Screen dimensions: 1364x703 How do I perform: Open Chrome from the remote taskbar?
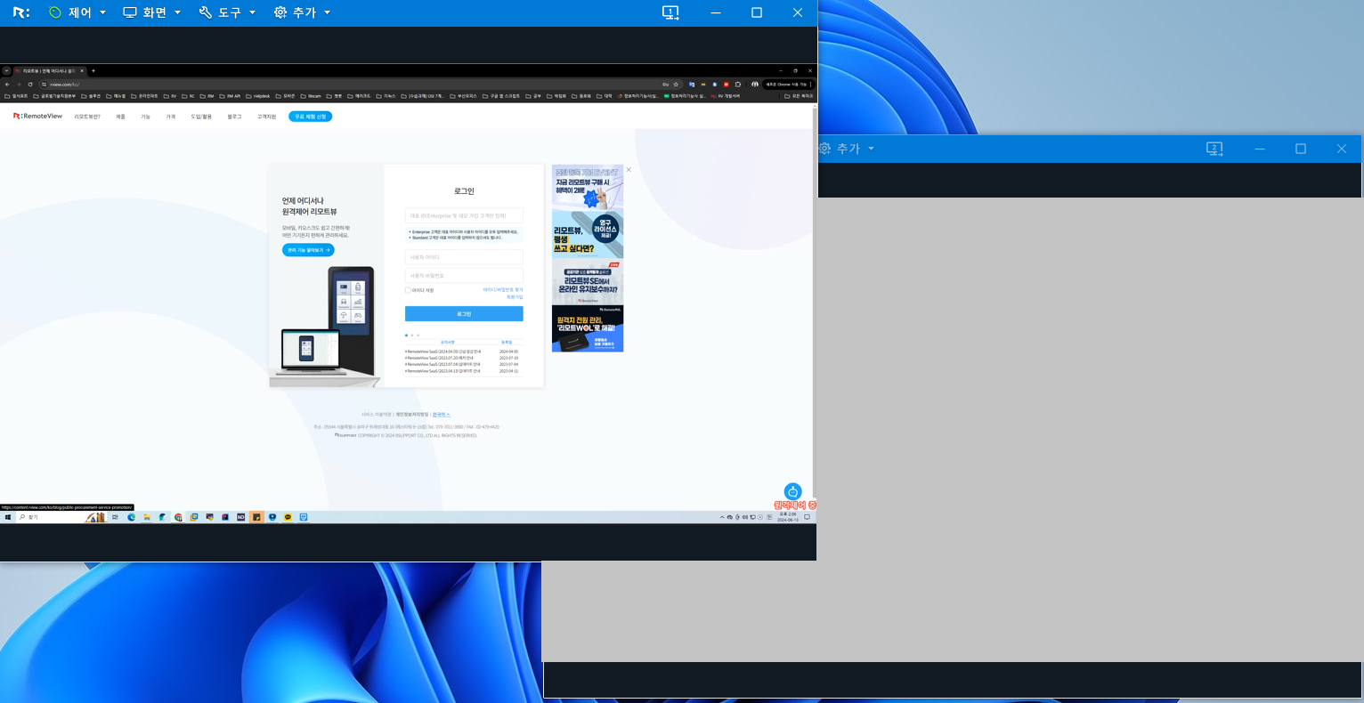click(178, 517)
